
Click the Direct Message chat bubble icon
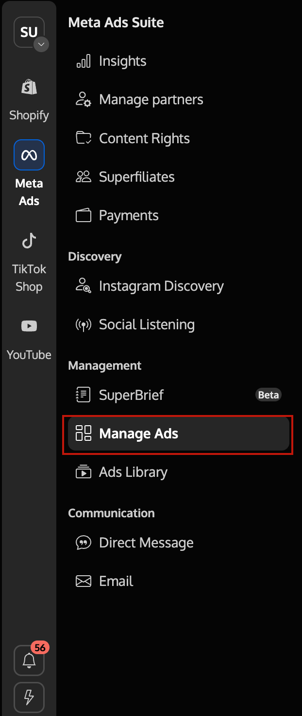pos(84,542)
